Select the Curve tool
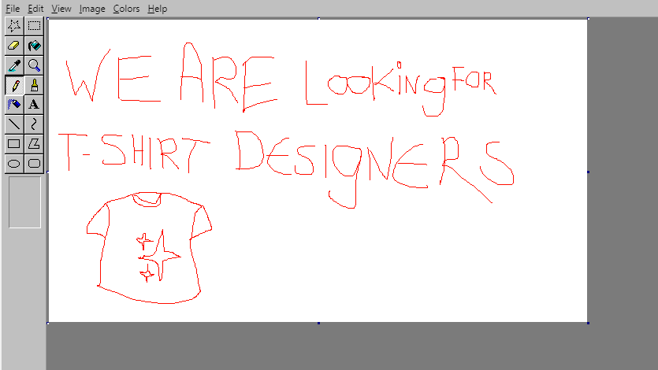The width and height of the screenshot is (658, 370). 34,124
